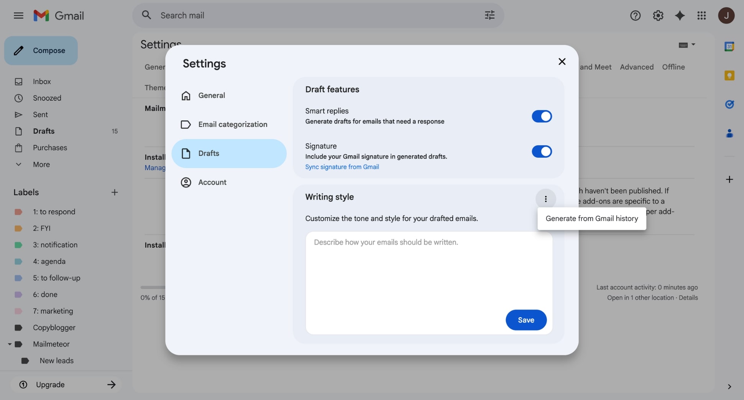Turn off the Signature toggle
Screen dimensions: 744x400
click(541, 151)
